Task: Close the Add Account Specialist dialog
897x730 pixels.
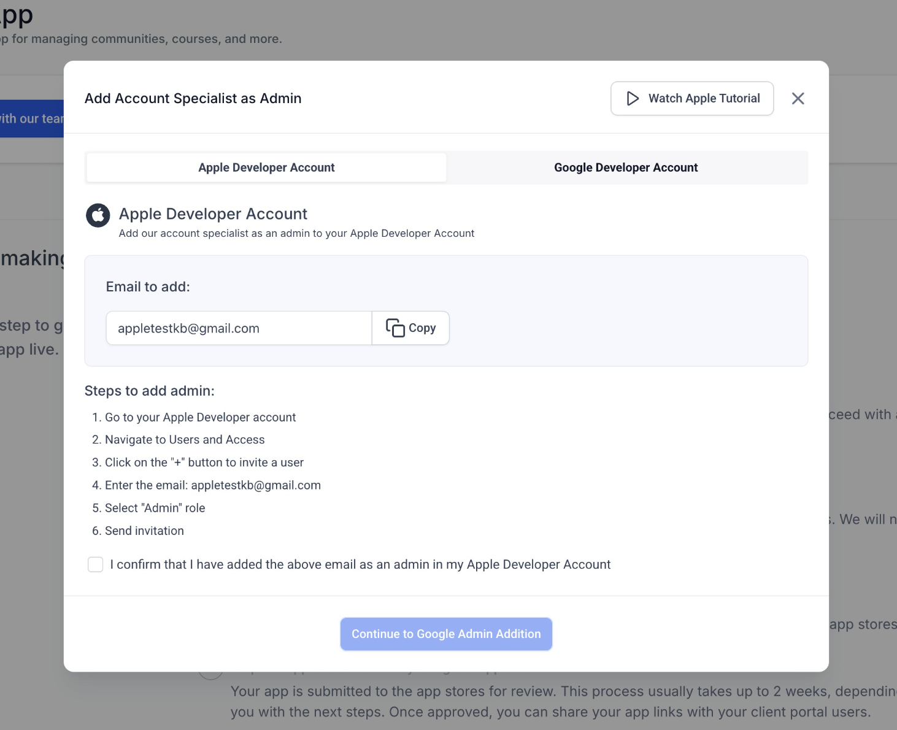Action: coord(798,99)
